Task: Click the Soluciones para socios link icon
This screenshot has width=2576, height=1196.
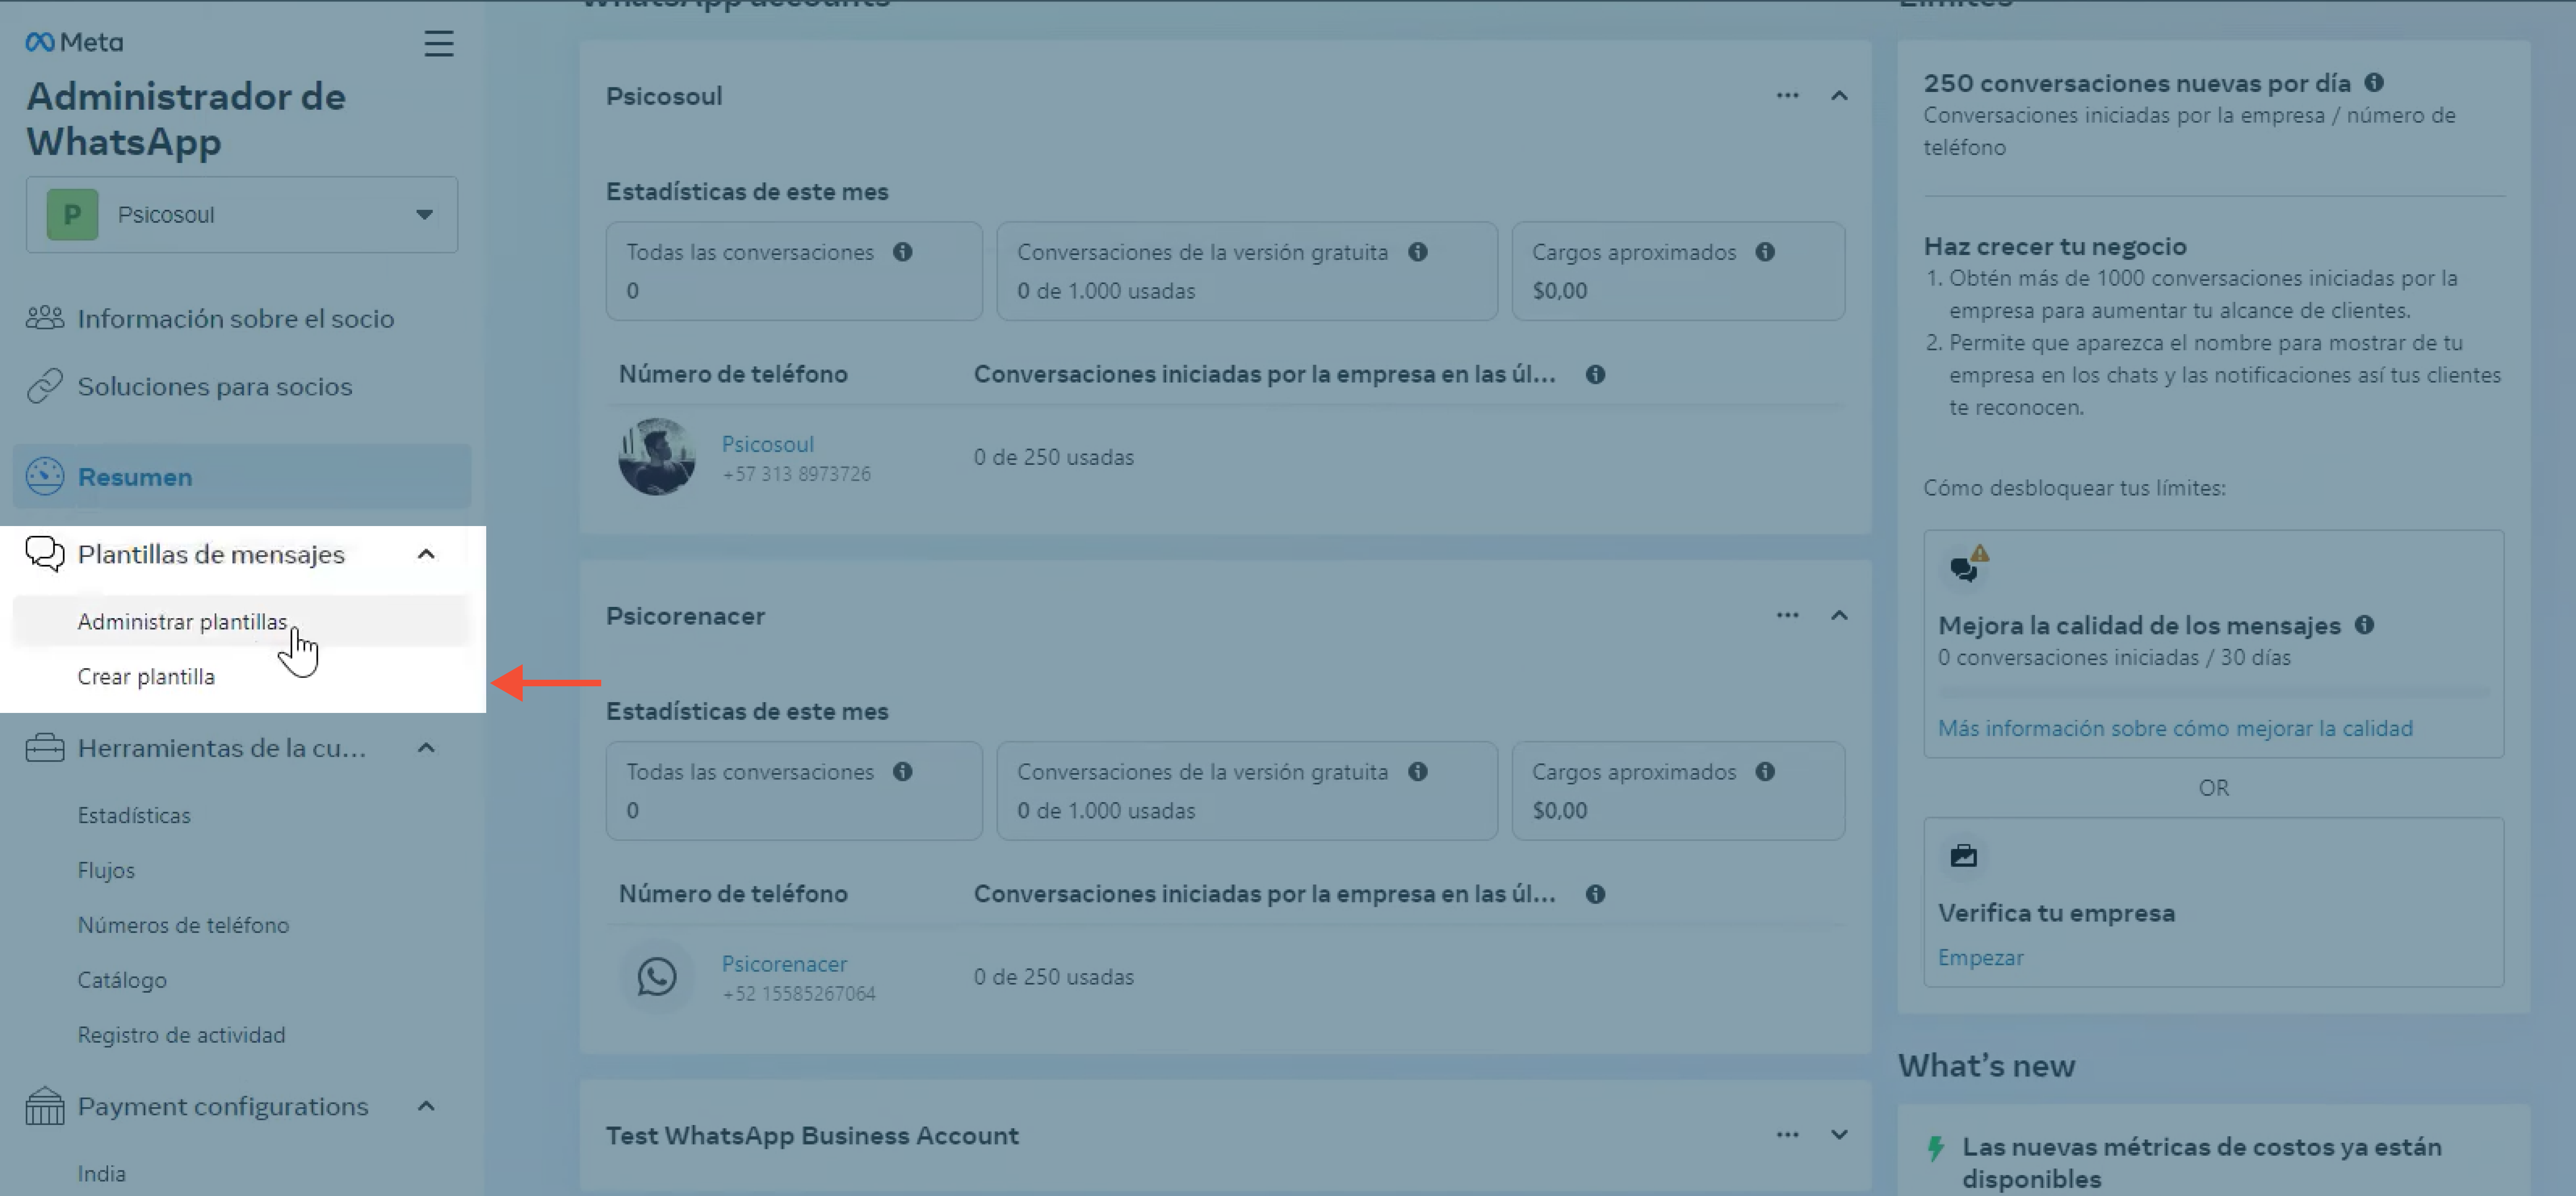Action: pos(45,386)
